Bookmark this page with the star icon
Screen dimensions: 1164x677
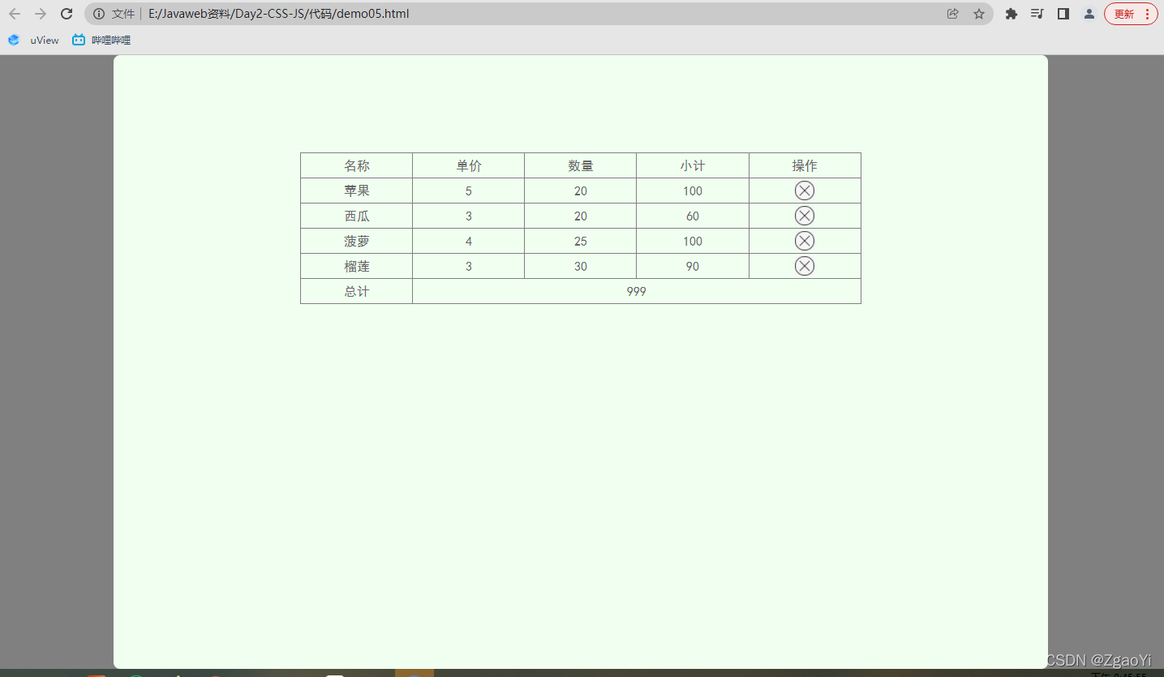pyautogui.click(x=979, y=14)
